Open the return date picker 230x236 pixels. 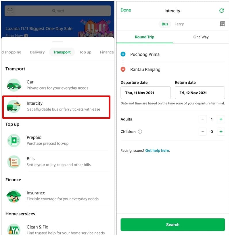[x=200, y=92]
